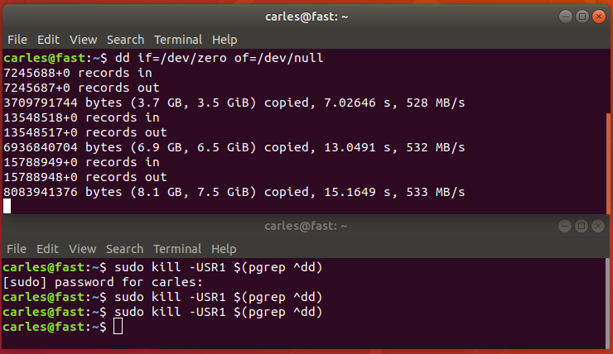Close the bottom terminal window
Screen dimensions: 613x354
[598, 226]
